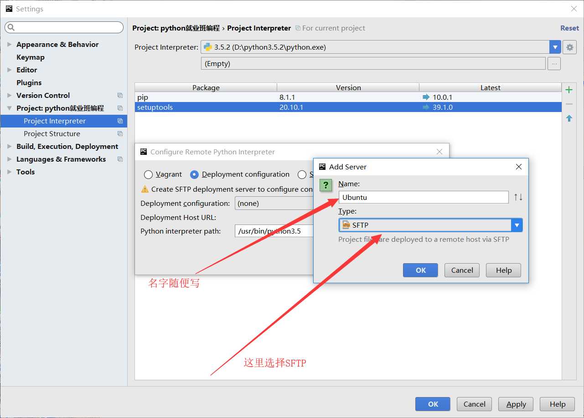Click the Version column header

coord(348,87)
